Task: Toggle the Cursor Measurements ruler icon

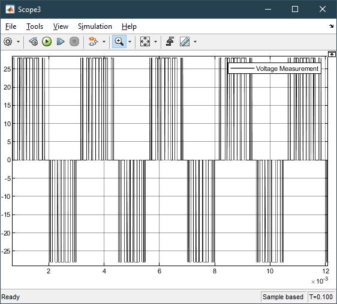Action: coord(185,41)
